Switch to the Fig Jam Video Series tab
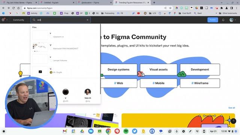The width and height of the screenshot is (240, 135). 19,3
